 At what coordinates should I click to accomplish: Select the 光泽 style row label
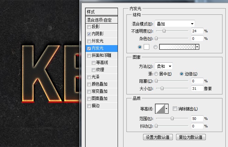(x=95, y=77)
